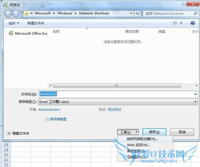The height and width of the screenshot is (167, 200).
Task: Expand the address bar history dropdown arrow
Action: pos(131,14)
